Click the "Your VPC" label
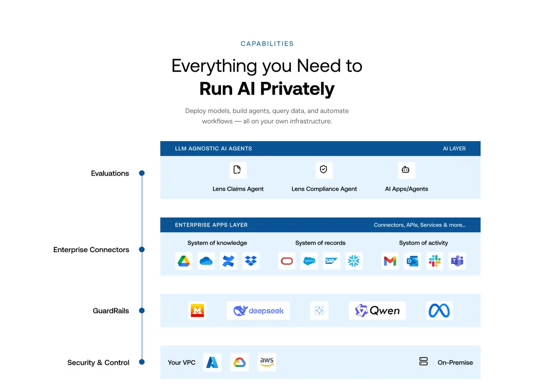Image resolution: width=534 pixels, height=389 pixels. click(182, 362)
